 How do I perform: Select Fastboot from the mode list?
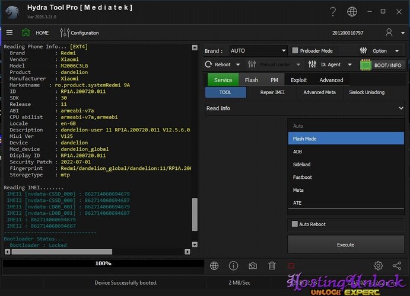click(x=303, y=177)
